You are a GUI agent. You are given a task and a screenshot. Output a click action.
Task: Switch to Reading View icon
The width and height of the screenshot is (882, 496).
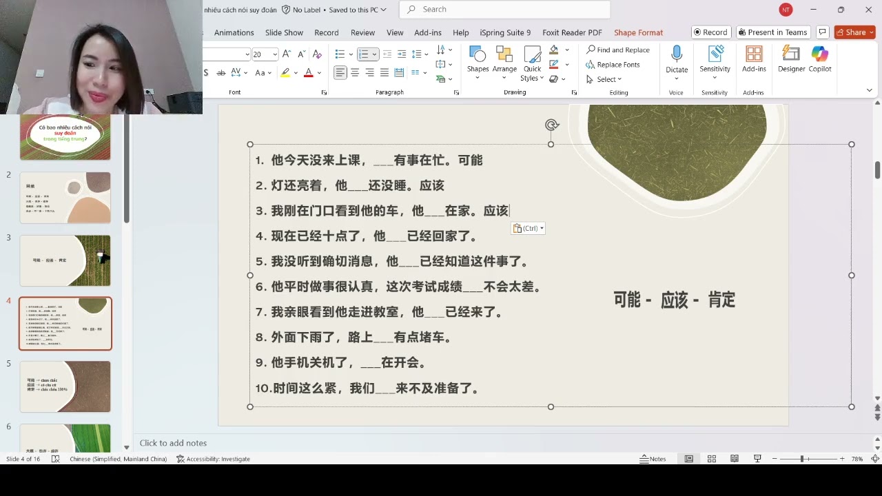735,459
